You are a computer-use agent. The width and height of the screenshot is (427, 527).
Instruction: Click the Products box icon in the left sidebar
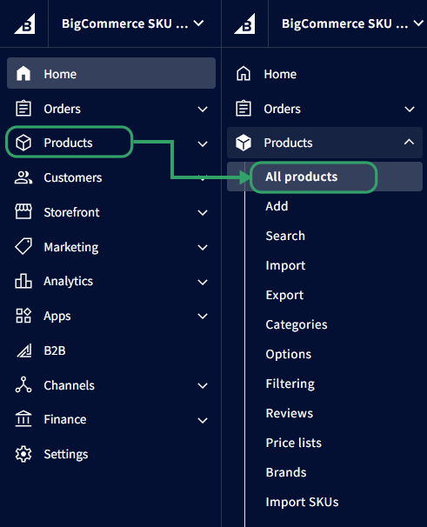click(23, 143)
